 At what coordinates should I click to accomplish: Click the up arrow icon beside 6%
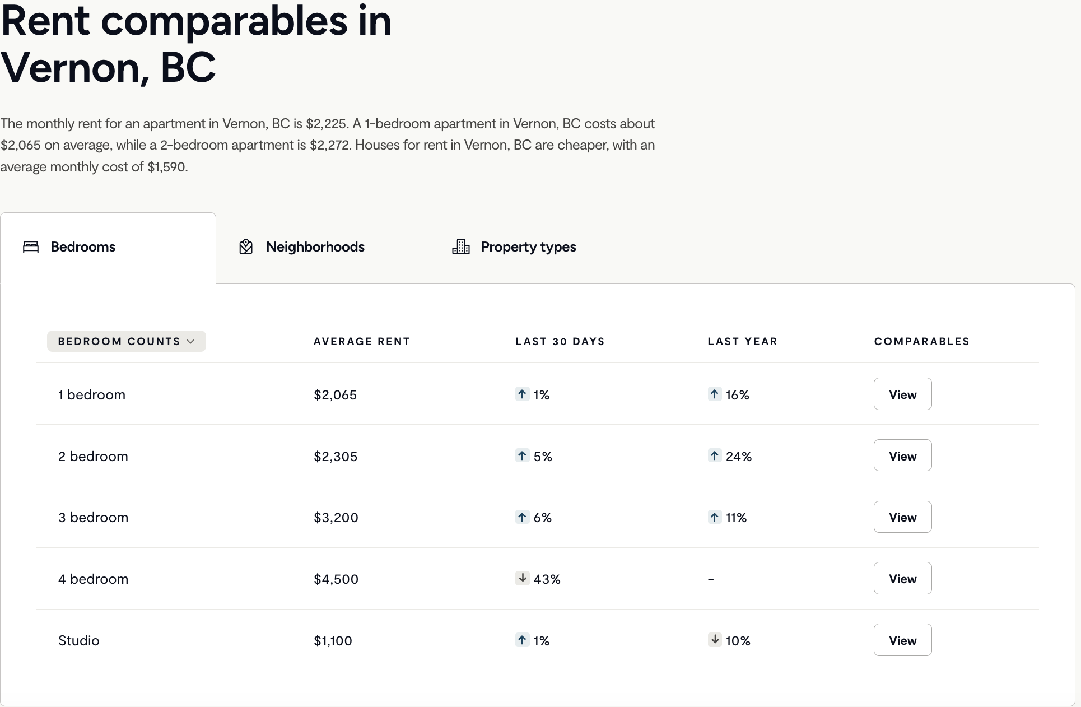522,517
